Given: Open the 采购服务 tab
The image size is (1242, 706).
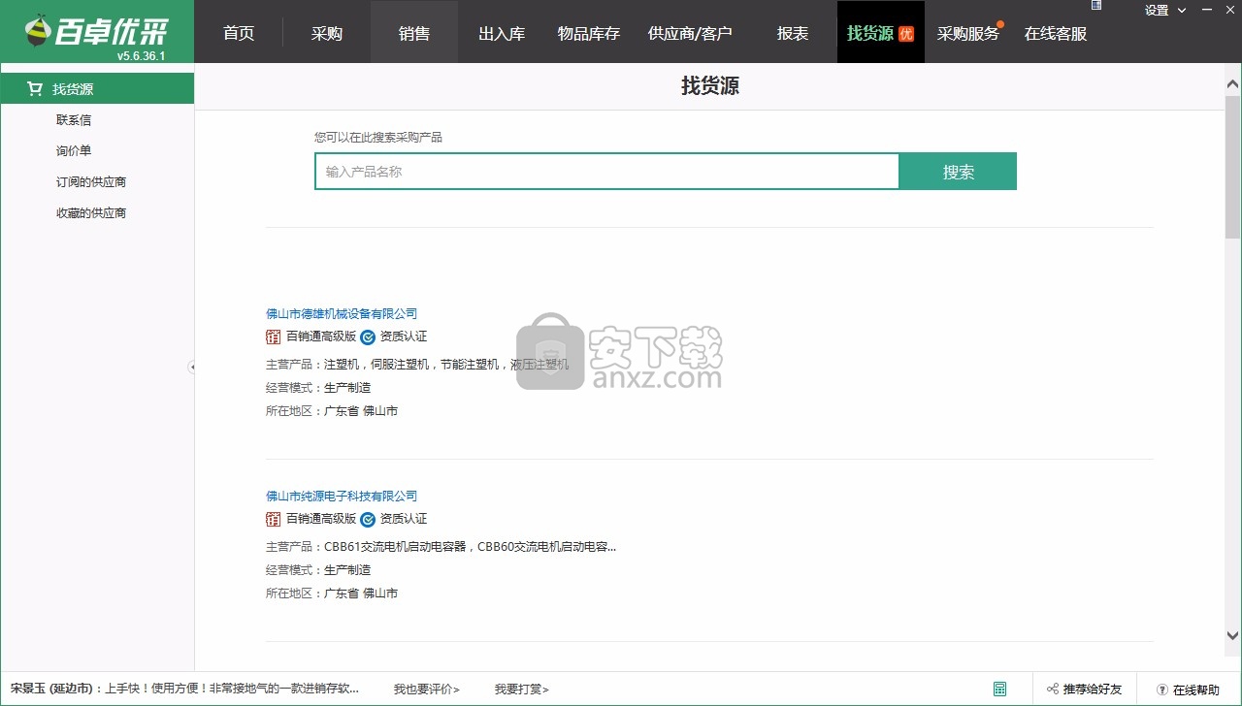Looking at the screenshot, I should (968, 33).
